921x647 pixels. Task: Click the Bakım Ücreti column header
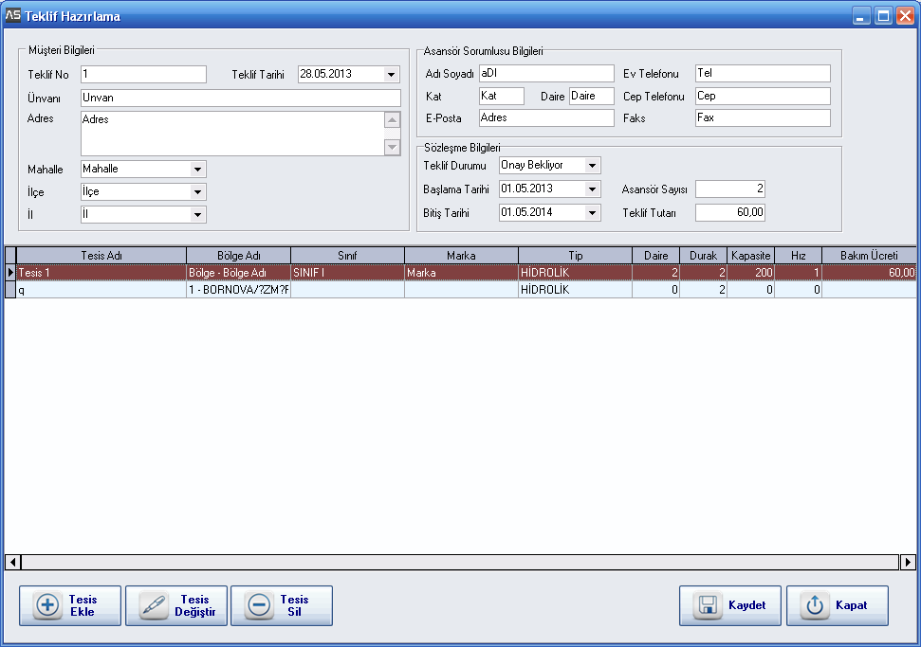coord(869,256)
